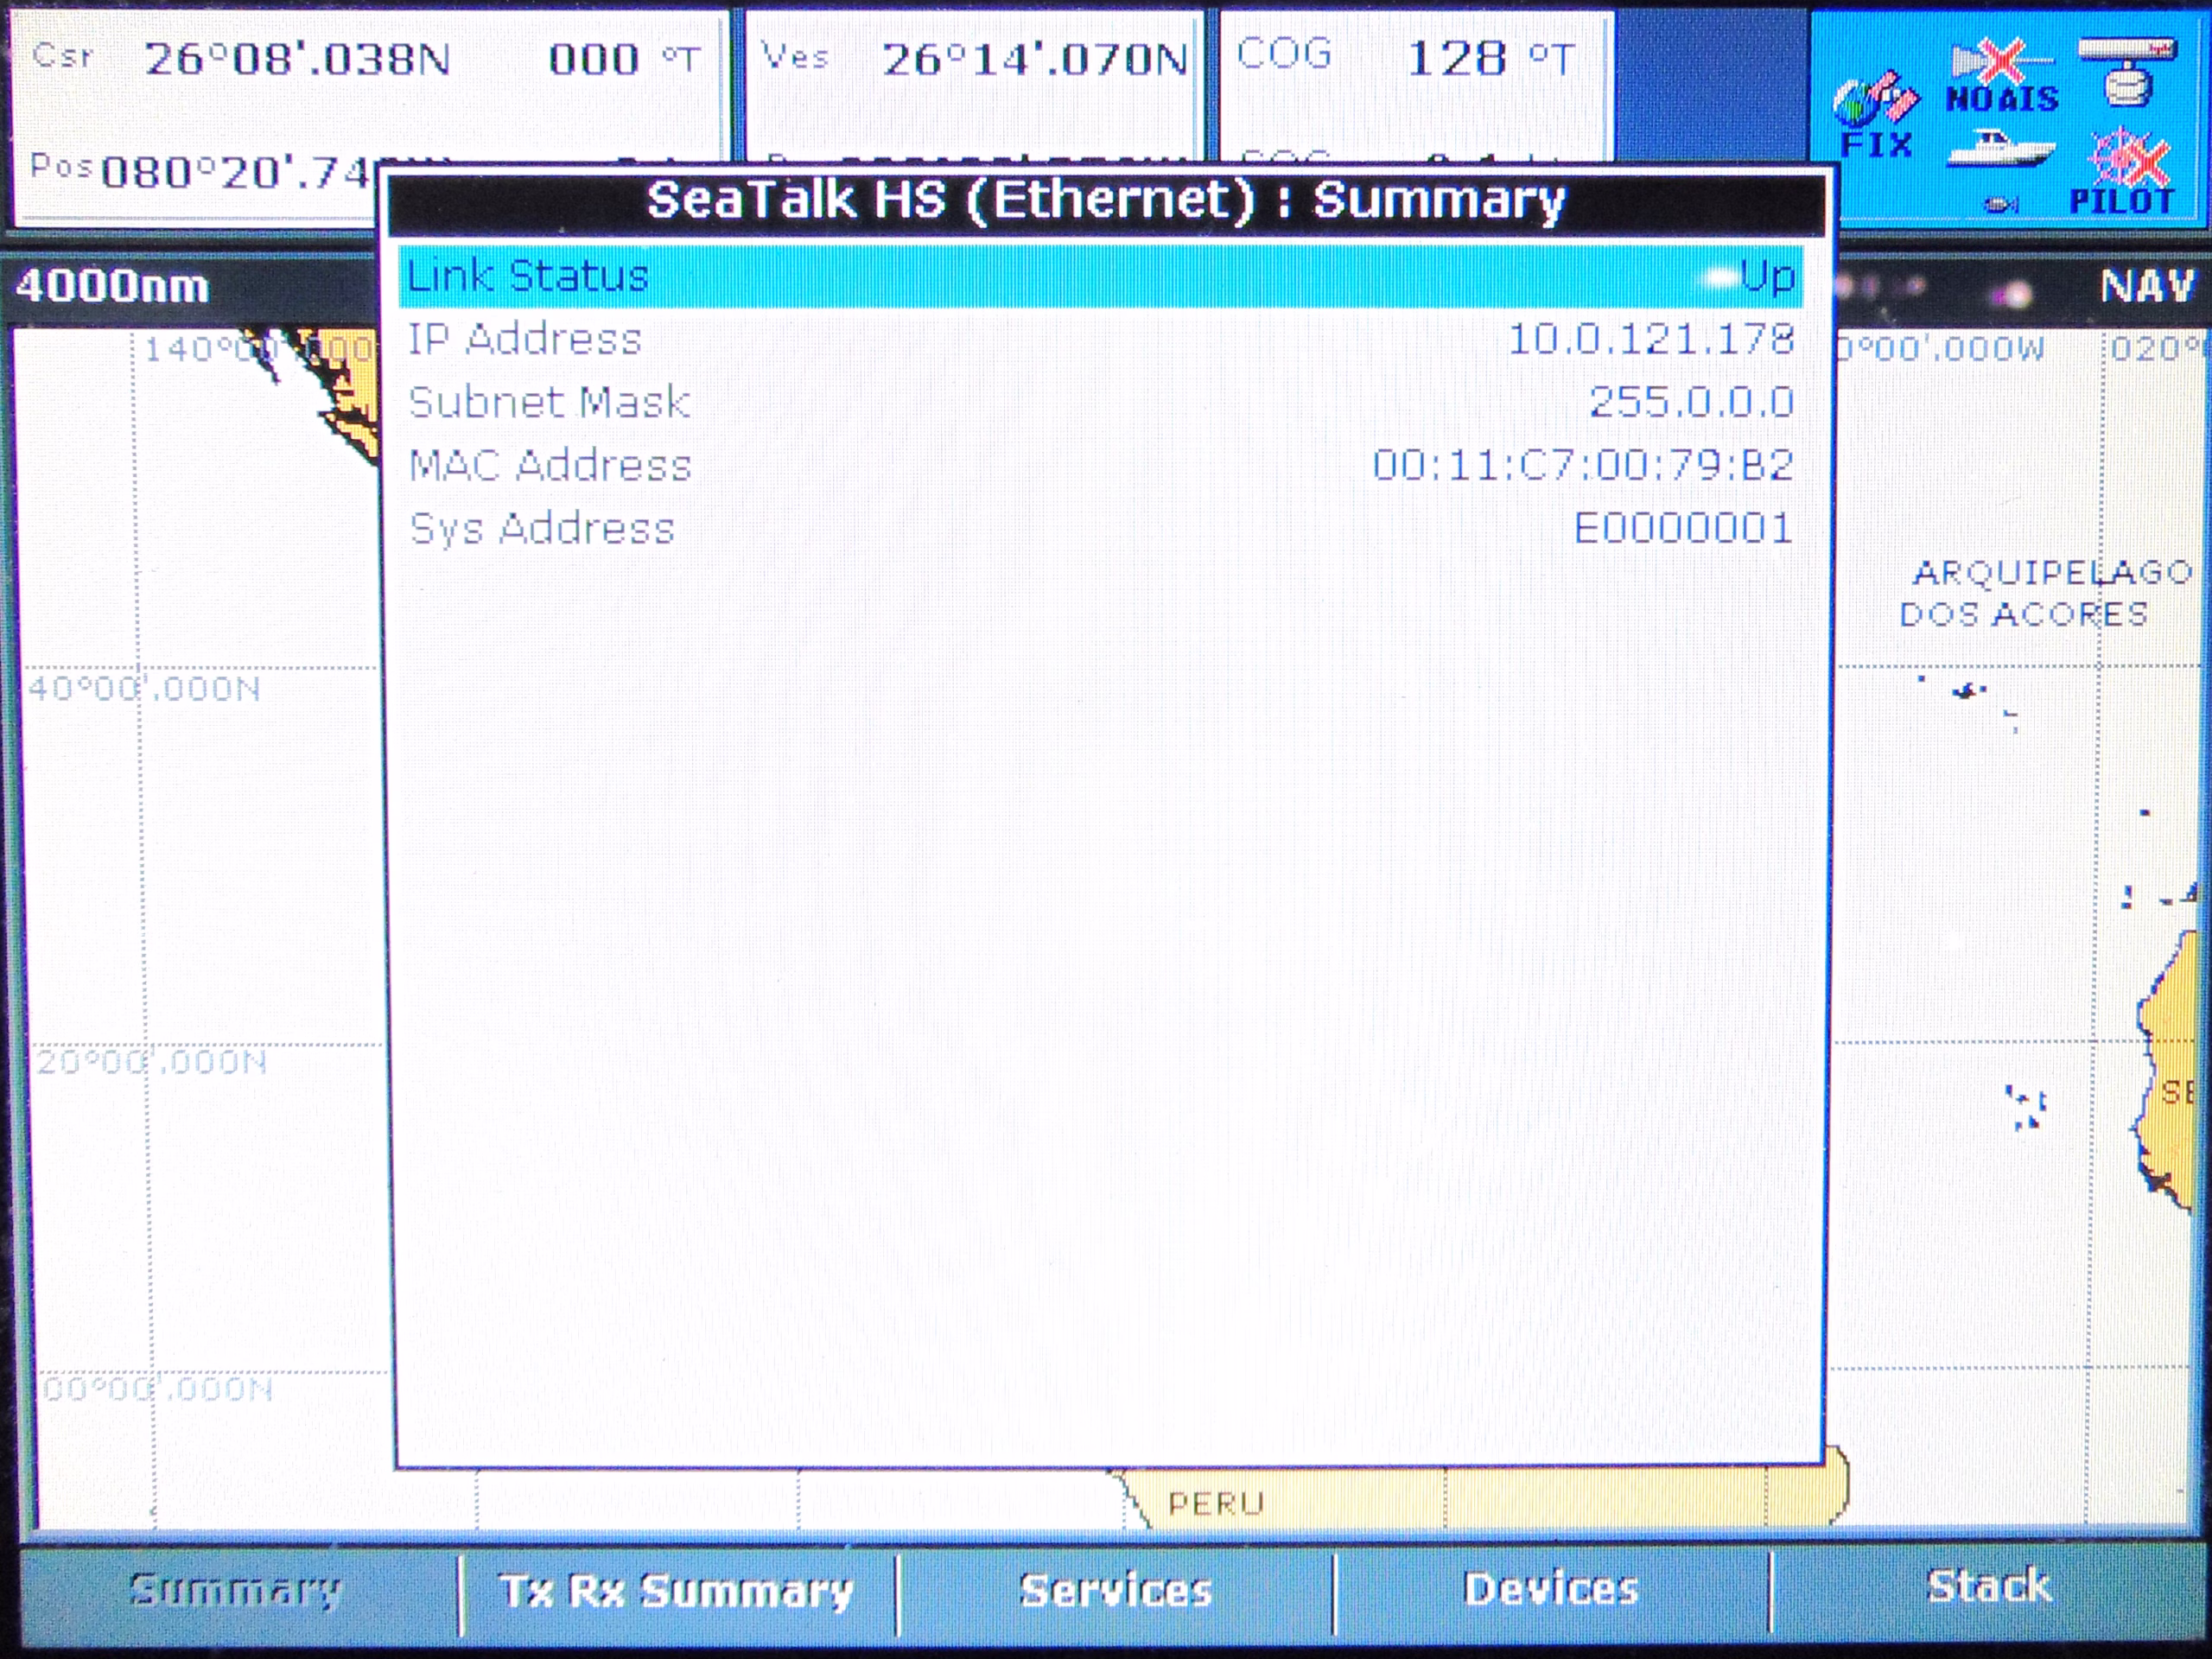Tap the NO AIS status icon

pos(2002,77)
